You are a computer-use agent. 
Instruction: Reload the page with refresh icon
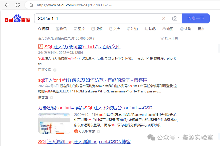tap(18, 5)
